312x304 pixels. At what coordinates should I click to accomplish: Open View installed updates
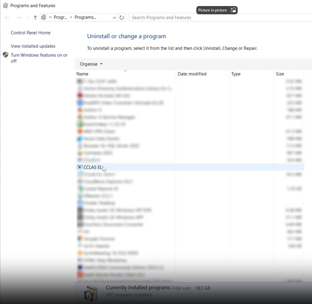pos(33,46)
